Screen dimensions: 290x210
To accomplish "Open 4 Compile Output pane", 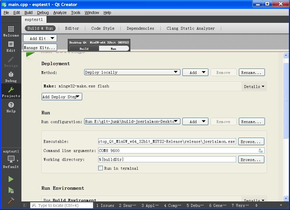I will coord(173,205).
